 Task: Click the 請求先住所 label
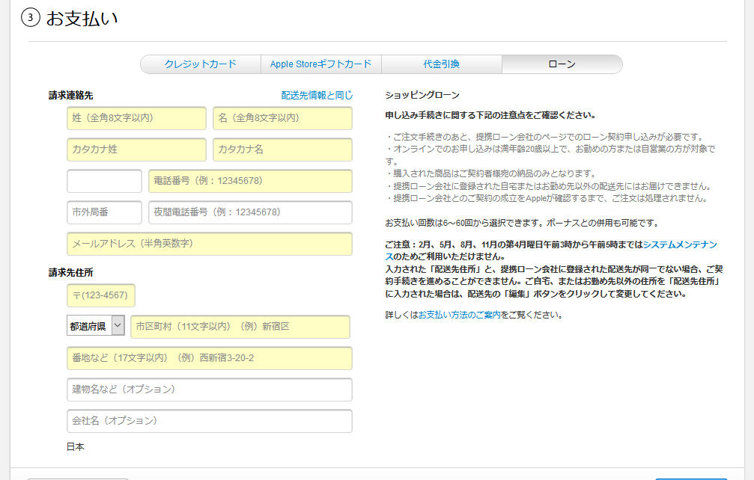tap(70, 273)
